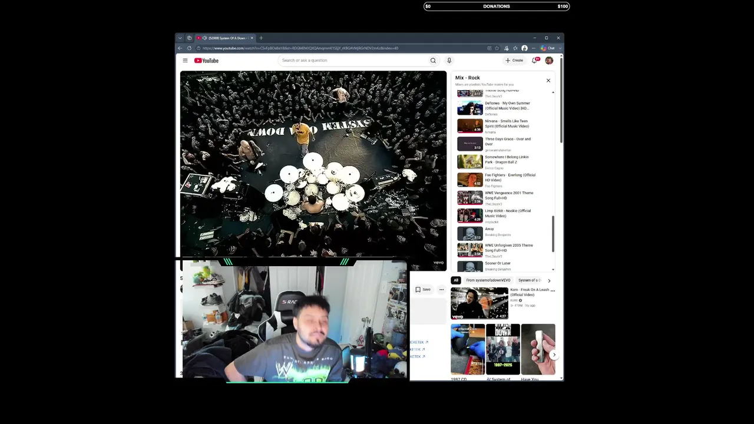Open the YouTube account avatar menu
Image resolution: width=754 pixels, height=424 pixels.
coord(549,61)
